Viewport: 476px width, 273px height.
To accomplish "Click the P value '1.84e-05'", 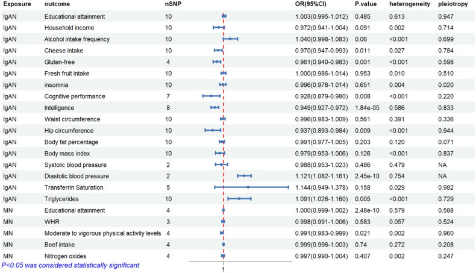I will coord(368,108).
